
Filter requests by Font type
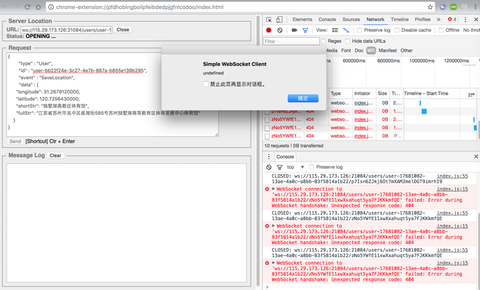click(x=346, y=50)
